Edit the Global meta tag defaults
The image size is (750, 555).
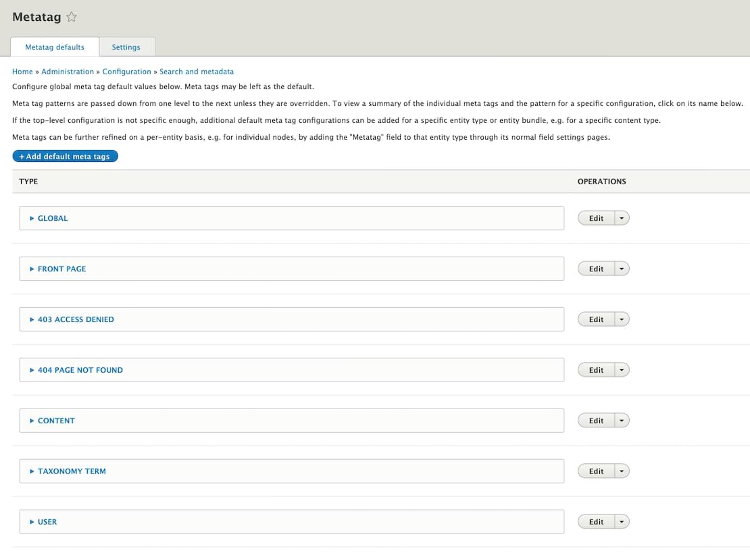(x=596, y=219)
